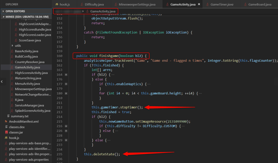Click the JS icon on hook.js tab
This screenshot has height=163, width=278.
point(57,4)
